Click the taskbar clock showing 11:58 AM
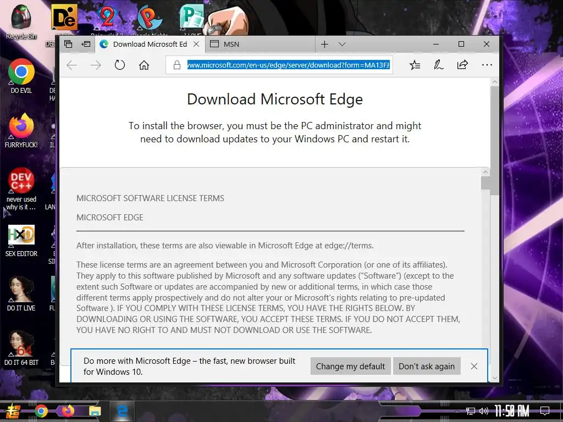Image resolution: width=563 pixels, height=422 pixels. tap(512, 411)
